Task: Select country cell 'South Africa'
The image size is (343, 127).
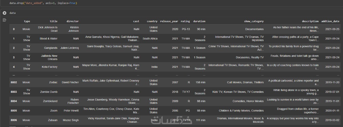Action: (150, 38)
